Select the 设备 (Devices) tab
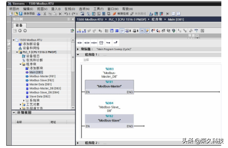The width and height of the screenshot is (228, 148). coord(19,25)
